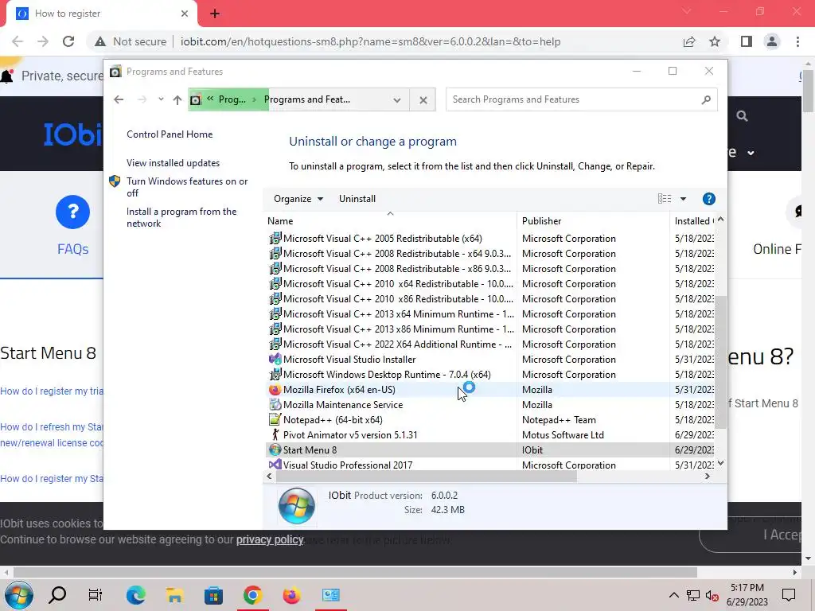Viewport: 815px width, 611px height.
Task: Click the Visual Studio Professional 2017 icon
Action: (275, 465)
